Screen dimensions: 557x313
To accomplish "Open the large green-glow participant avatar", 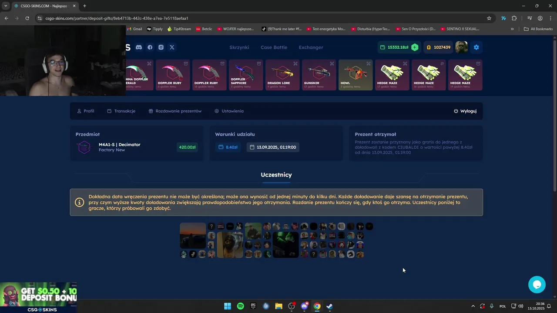I will click(x=285, y=245).
